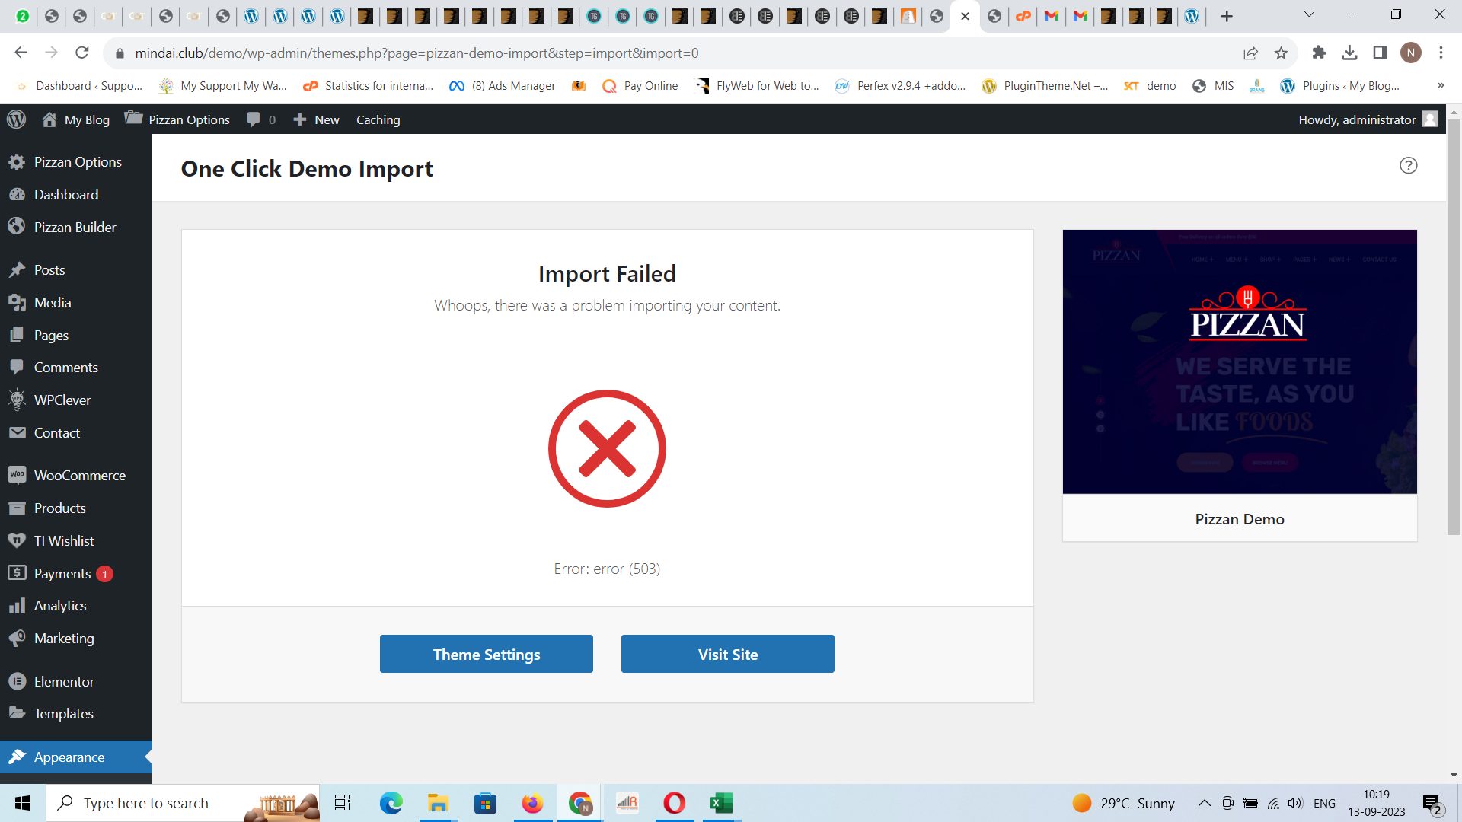Open Firefox from taskbar
The width and height of the screenshot is (1462, 822).
[x=532, y=803]
